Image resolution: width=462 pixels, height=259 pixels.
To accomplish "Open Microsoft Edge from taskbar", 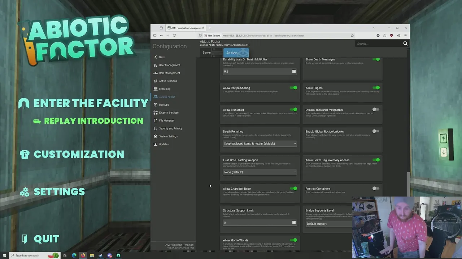I will (x=74, y=255).
